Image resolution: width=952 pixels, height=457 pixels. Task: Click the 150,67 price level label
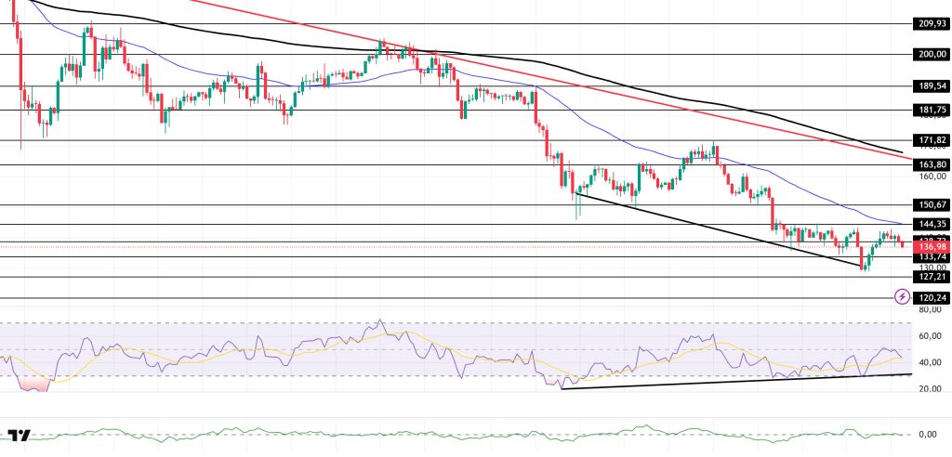[x=932, y=204]
